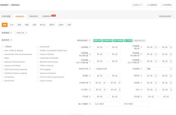Choose the 德国 marketplace
The width and height of the screenshot is (176, 115).
(27, 25)
